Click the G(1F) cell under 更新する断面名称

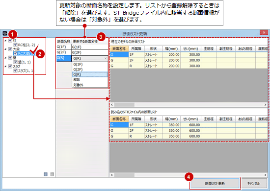90,47
